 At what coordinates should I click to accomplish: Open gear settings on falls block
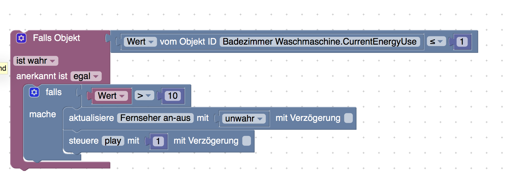[34, 92]
